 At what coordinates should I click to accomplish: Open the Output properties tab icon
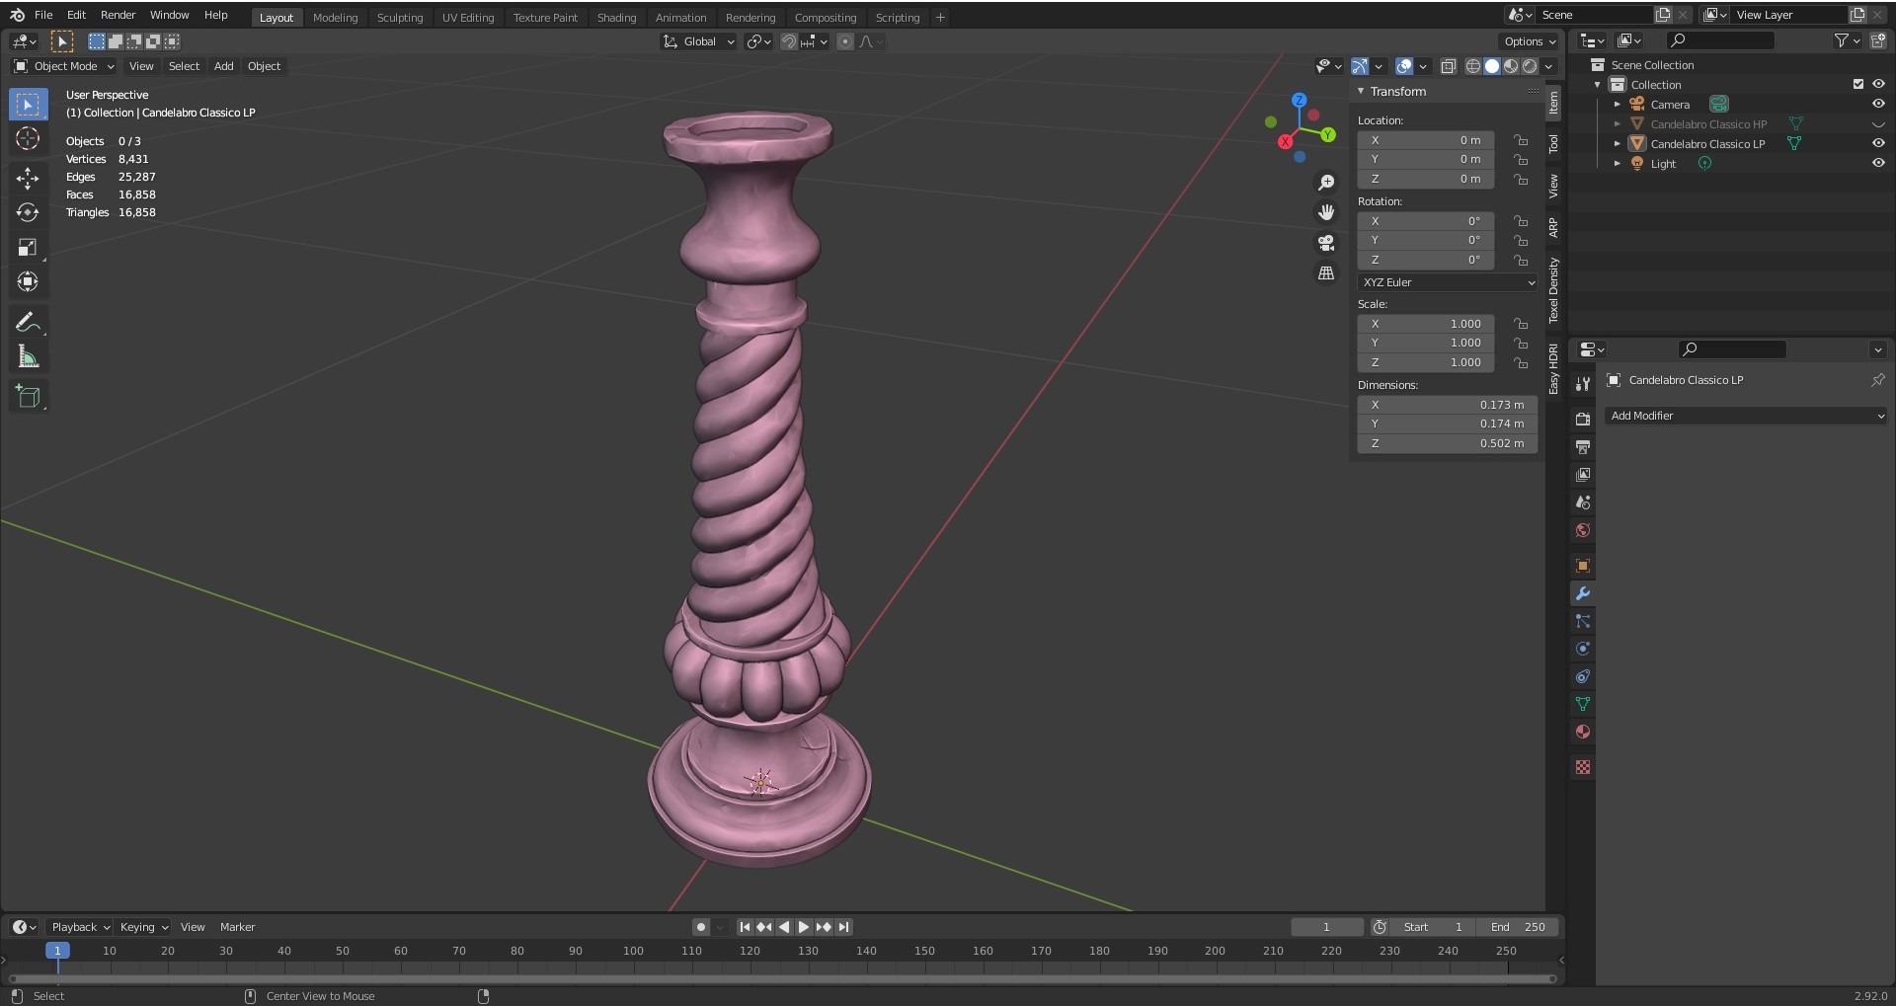1583,446
